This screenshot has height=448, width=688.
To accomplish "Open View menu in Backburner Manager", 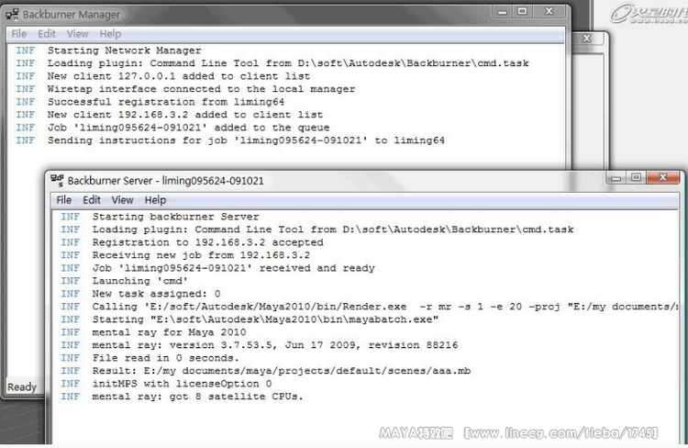I will pos(78,34).
